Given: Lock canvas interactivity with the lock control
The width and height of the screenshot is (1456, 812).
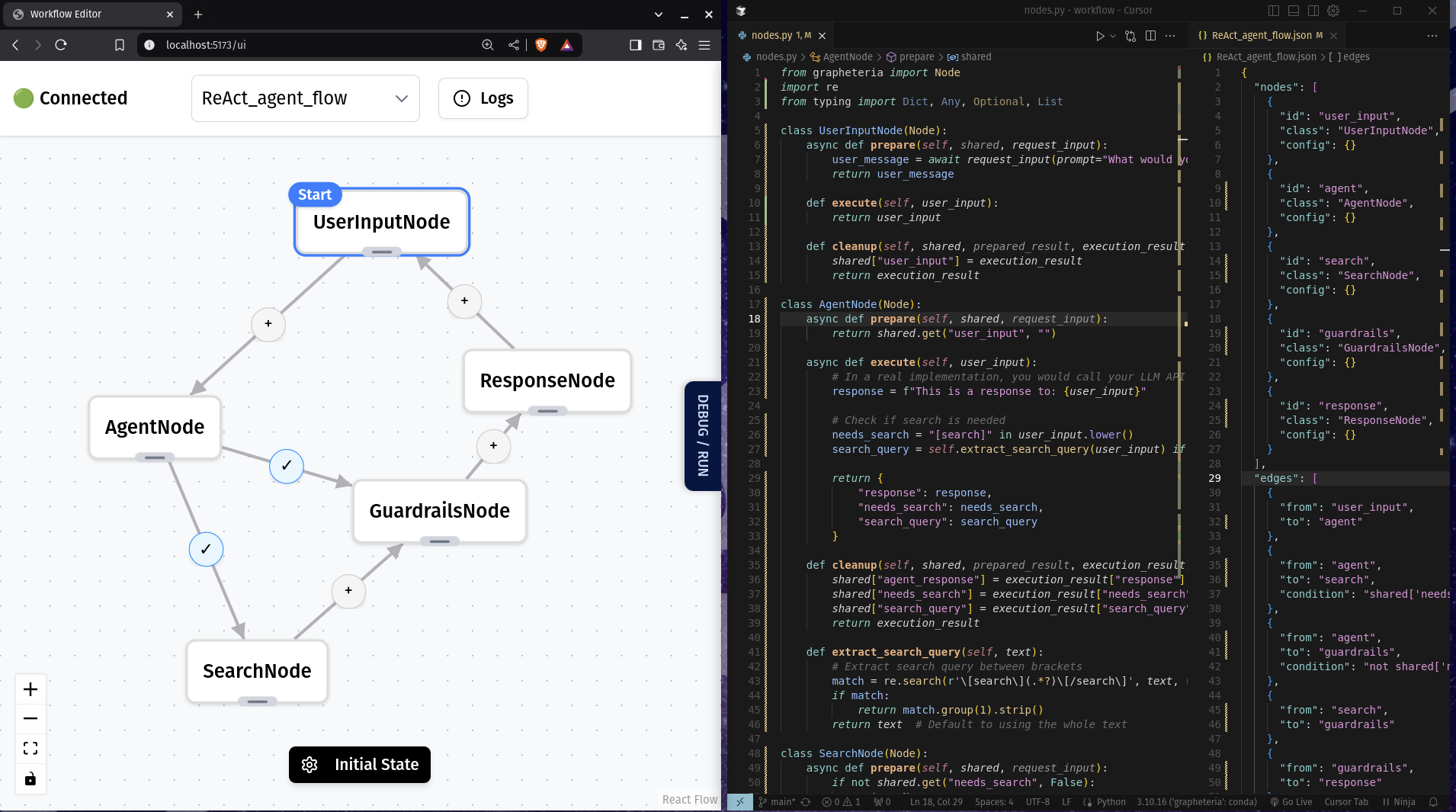Looking at the screenshot, I should [x=30, y=778].
